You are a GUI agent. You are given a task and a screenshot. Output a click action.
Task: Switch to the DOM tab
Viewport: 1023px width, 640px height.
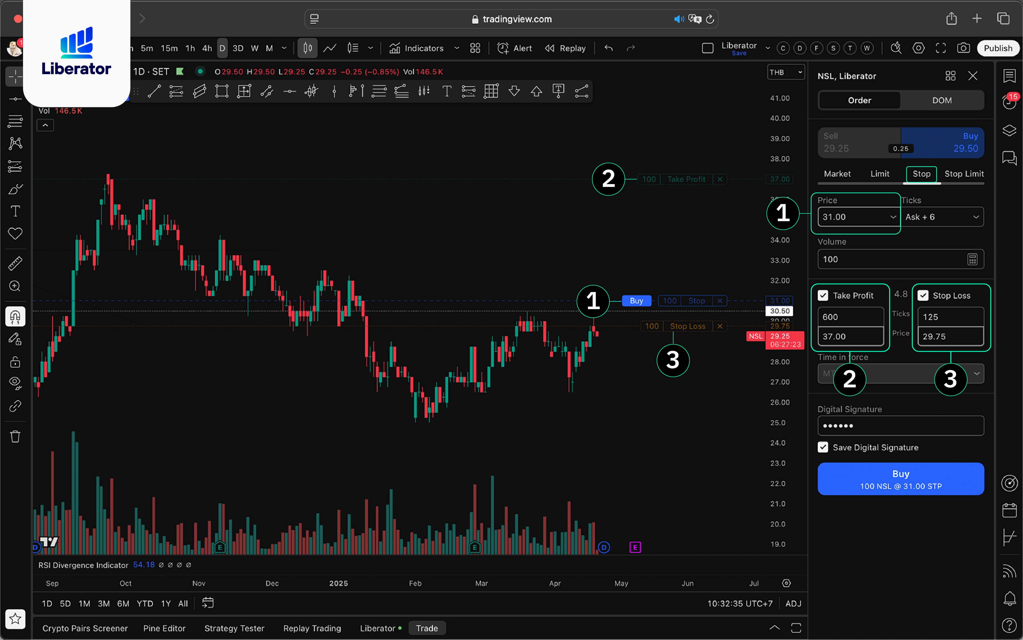(942, 100)
